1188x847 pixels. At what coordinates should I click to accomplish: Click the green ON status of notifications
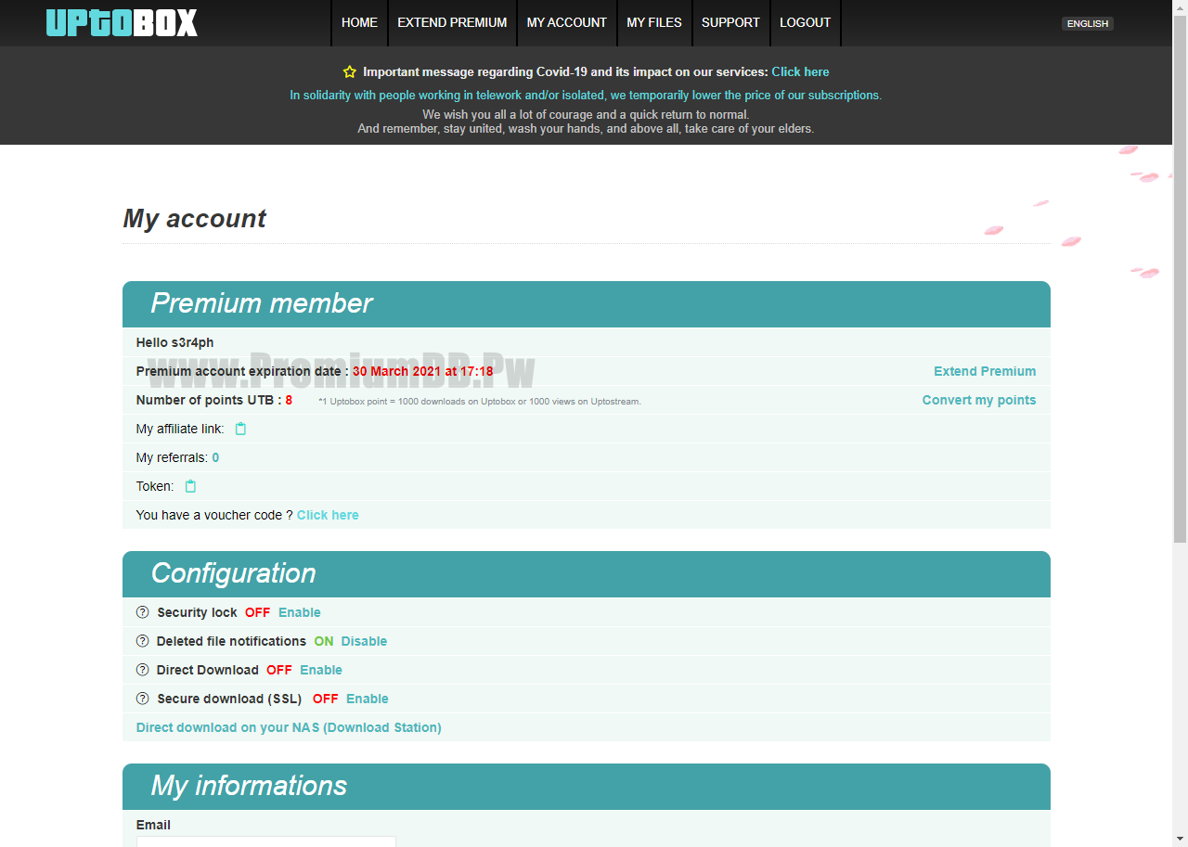tap(323, 641)
